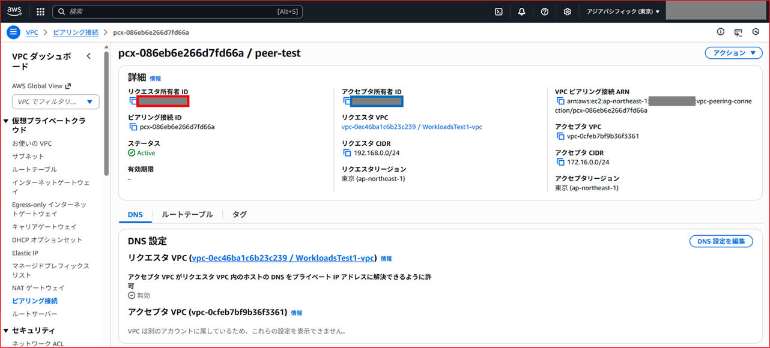The height and width of the screenshot is (348, 770).
Task: Open the WorkloadsTest1-vpc requester VPC link
Action: click(x=413, y=127)
